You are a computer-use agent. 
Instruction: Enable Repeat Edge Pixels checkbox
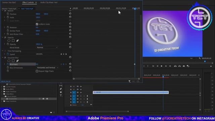[37, 71]
